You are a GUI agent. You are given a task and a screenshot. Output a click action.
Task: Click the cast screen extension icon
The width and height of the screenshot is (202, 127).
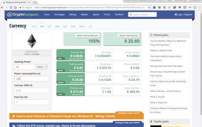(x=195, y=7)
